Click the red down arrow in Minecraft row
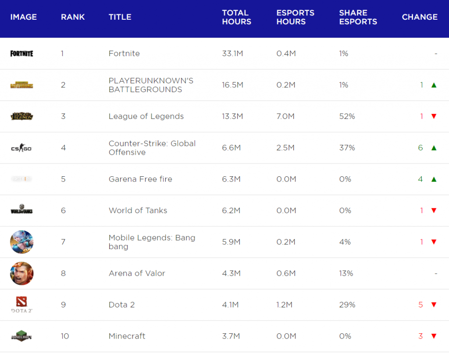449x353 pixels. click(434, 336)
